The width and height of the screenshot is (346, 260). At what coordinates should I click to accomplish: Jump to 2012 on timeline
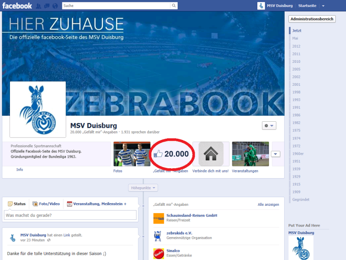tap(296, 46)
